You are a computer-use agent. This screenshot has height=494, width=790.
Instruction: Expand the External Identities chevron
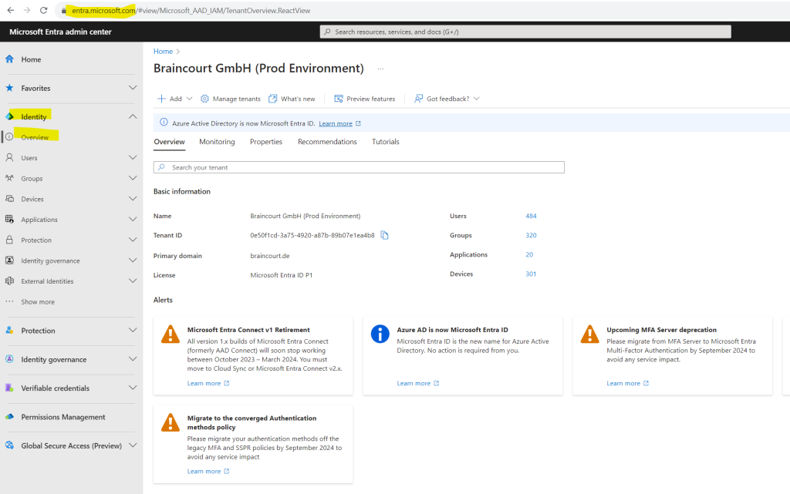click(x=133, y=281)
